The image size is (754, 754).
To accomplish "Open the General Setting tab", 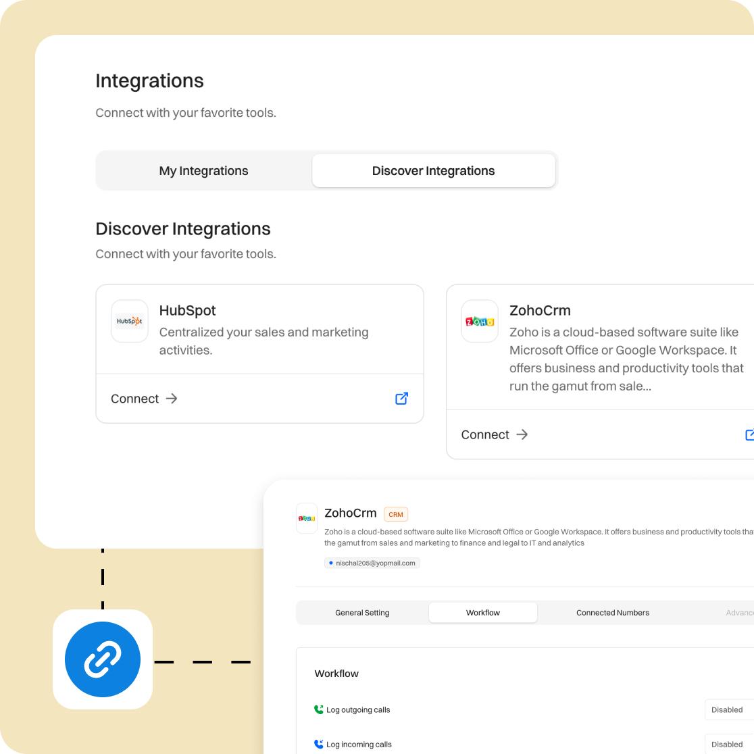I will 362,613.
